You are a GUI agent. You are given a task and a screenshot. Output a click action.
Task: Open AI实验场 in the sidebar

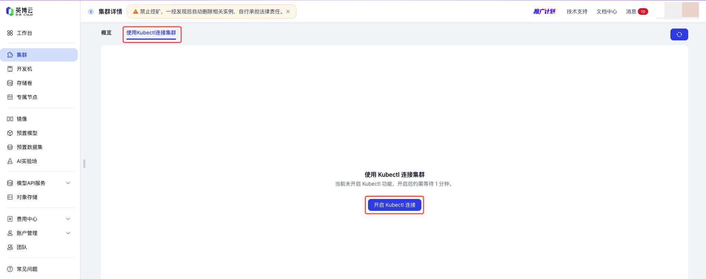click(x=39, y=161)
